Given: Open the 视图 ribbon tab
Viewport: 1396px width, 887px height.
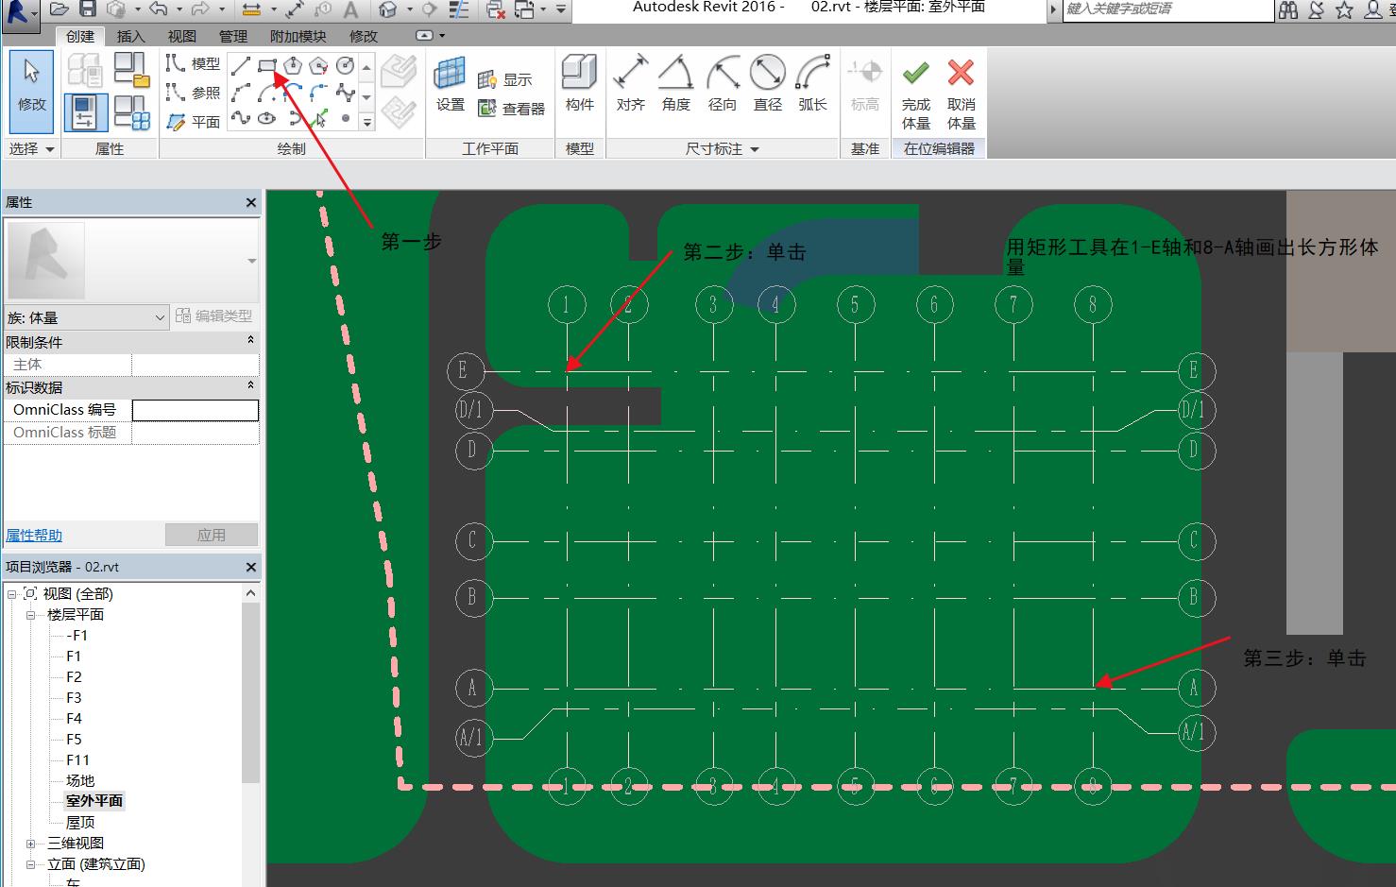Looking at the screenshot, I should point(181,36).
